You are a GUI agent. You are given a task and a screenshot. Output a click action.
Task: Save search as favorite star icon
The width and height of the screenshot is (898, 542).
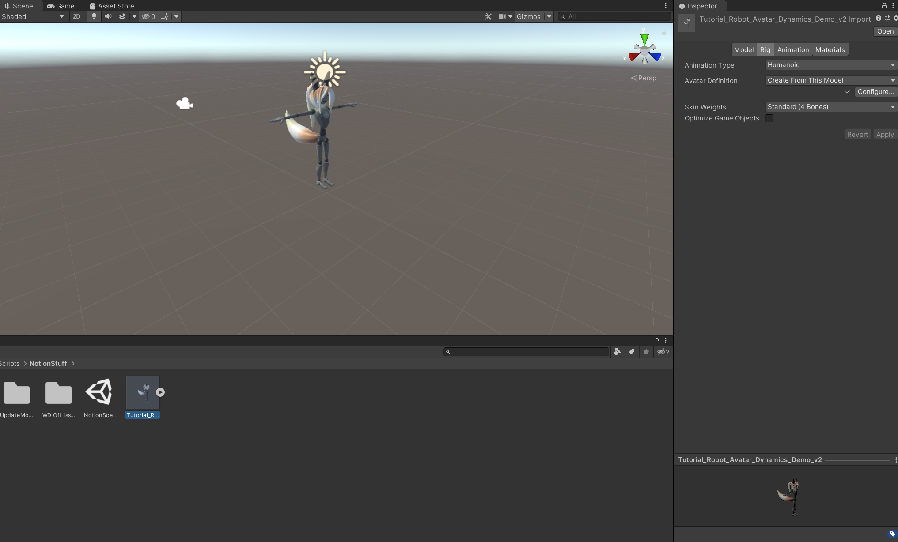[x=646, y=352]
